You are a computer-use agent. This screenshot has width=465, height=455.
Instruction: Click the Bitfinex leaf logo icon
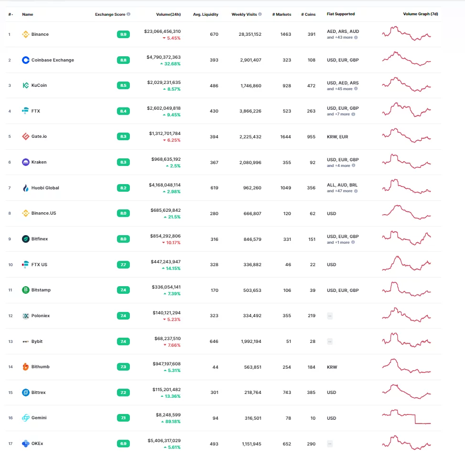click(26, 239)
